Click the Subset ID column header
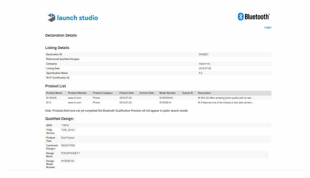Viewport: 310px width, 178px height. click(x=187, y=93)
